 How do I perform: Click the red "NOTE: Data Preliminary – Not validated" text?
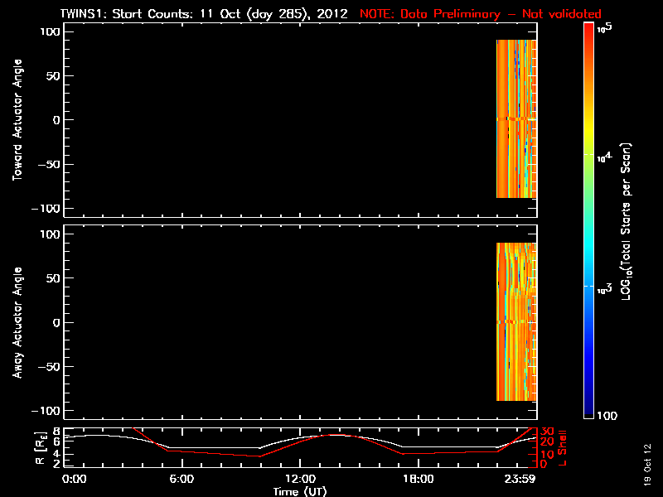point(481,14)
